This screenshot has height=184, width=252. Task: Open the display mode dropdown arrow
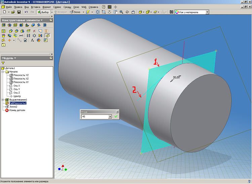pyautogui.click(x=143, y=12)
